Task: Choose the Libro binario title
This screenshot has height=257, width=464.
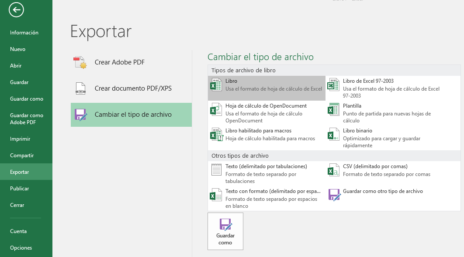Action: point(357,130)
